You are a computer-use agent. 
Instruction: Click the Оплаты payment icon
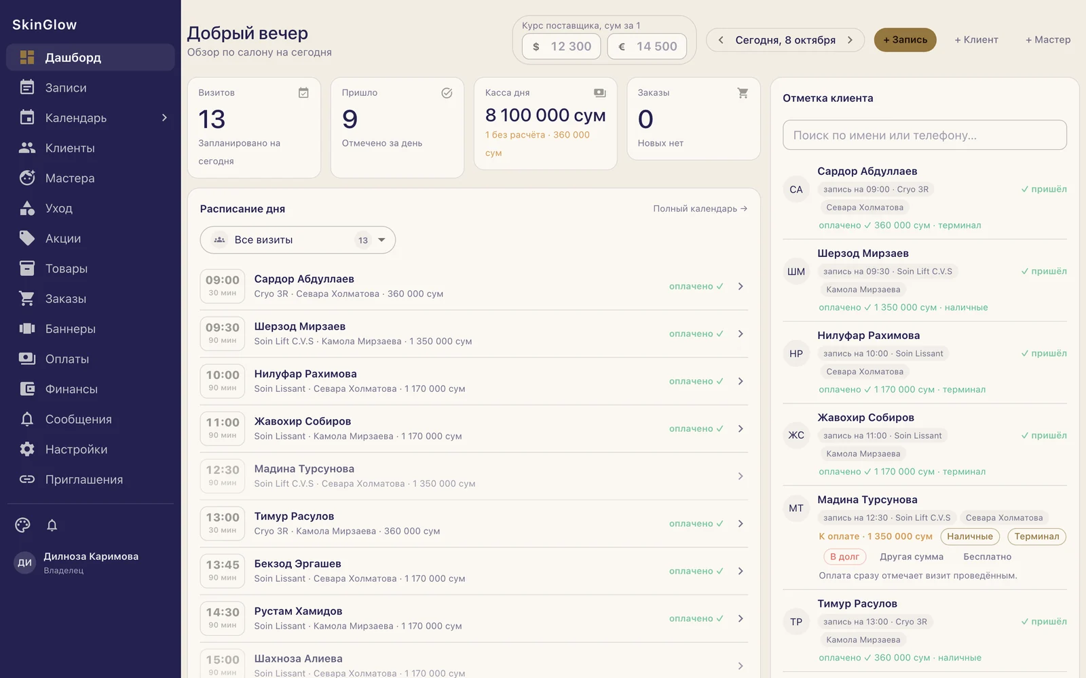(x=27, y=359)
